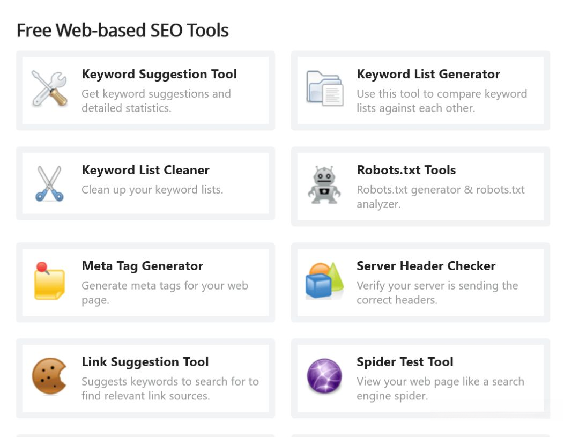Launch the Link Suggestion Tool

pyautogui.click(x=145, y=362)
